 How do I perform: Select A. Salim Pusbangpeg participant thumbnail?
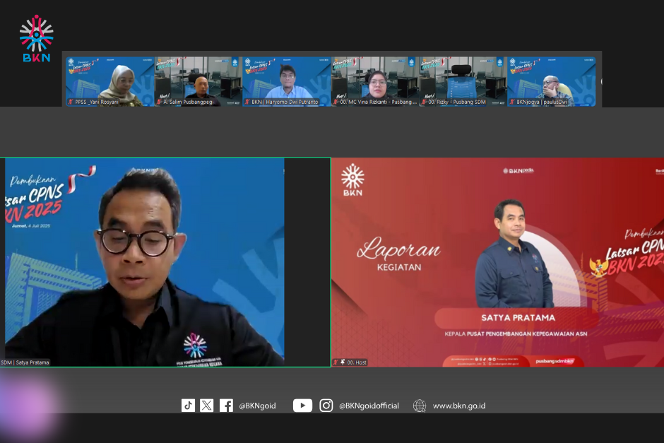click(198, 81)
